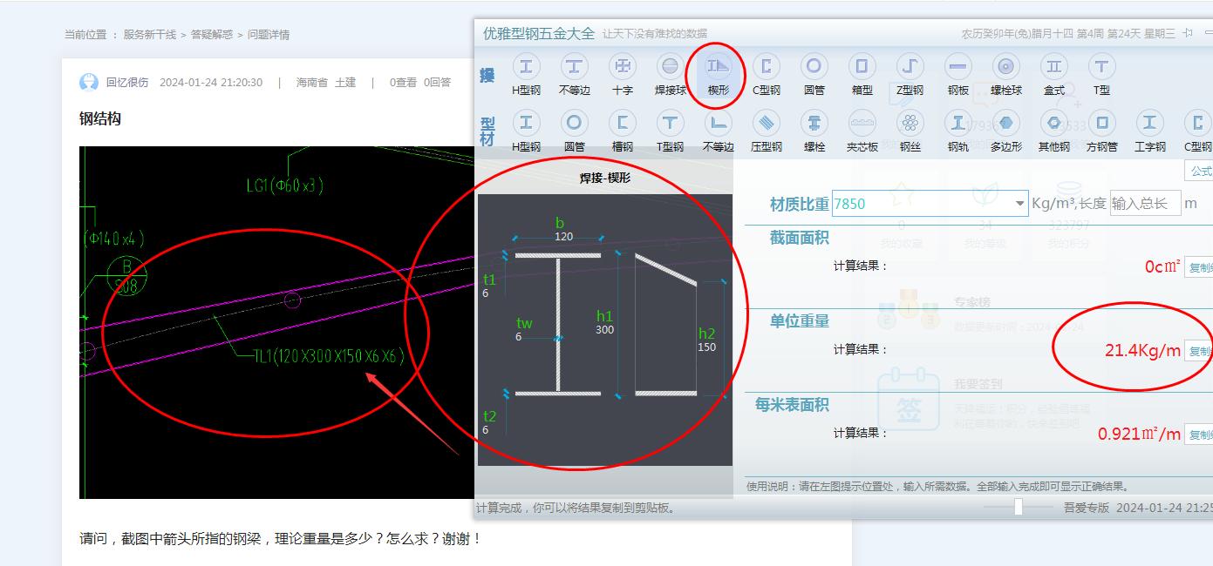
Task: Open the 回忆很伤 user avatar
Action: 89,82
